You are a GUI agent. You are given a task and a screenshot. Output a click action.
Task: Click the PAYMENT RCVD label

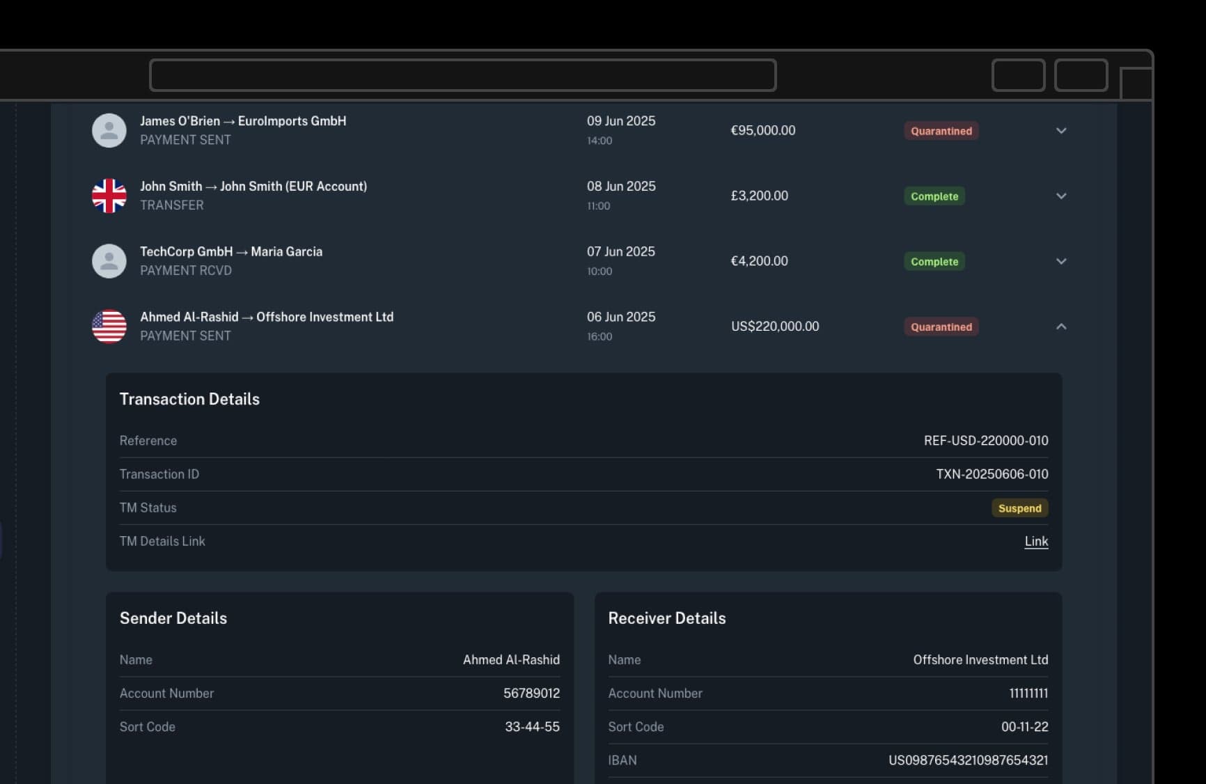pos(186,271)
